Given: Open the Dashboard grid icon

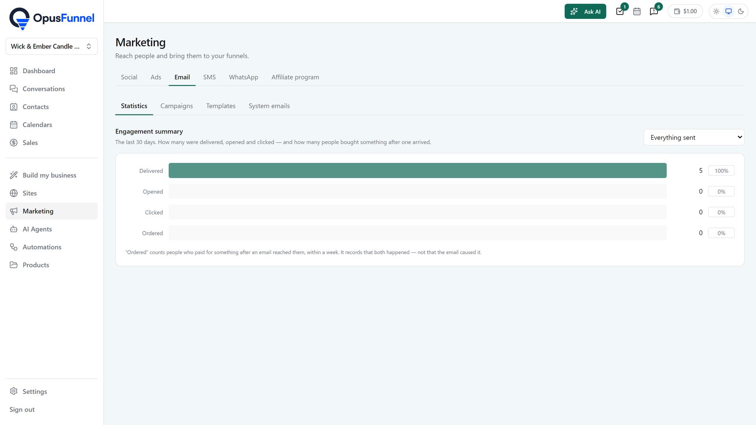Looking at the screenshot, I should 14,71.
